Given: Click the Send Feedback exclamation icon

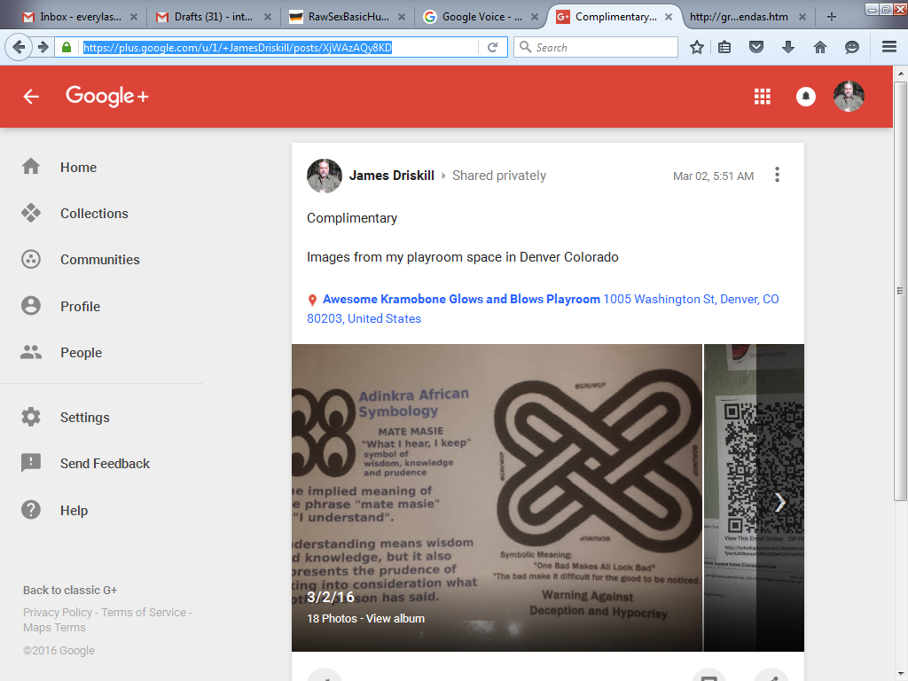Looking at the screenshot, I should pyautogui.click(x=31, y=463).
